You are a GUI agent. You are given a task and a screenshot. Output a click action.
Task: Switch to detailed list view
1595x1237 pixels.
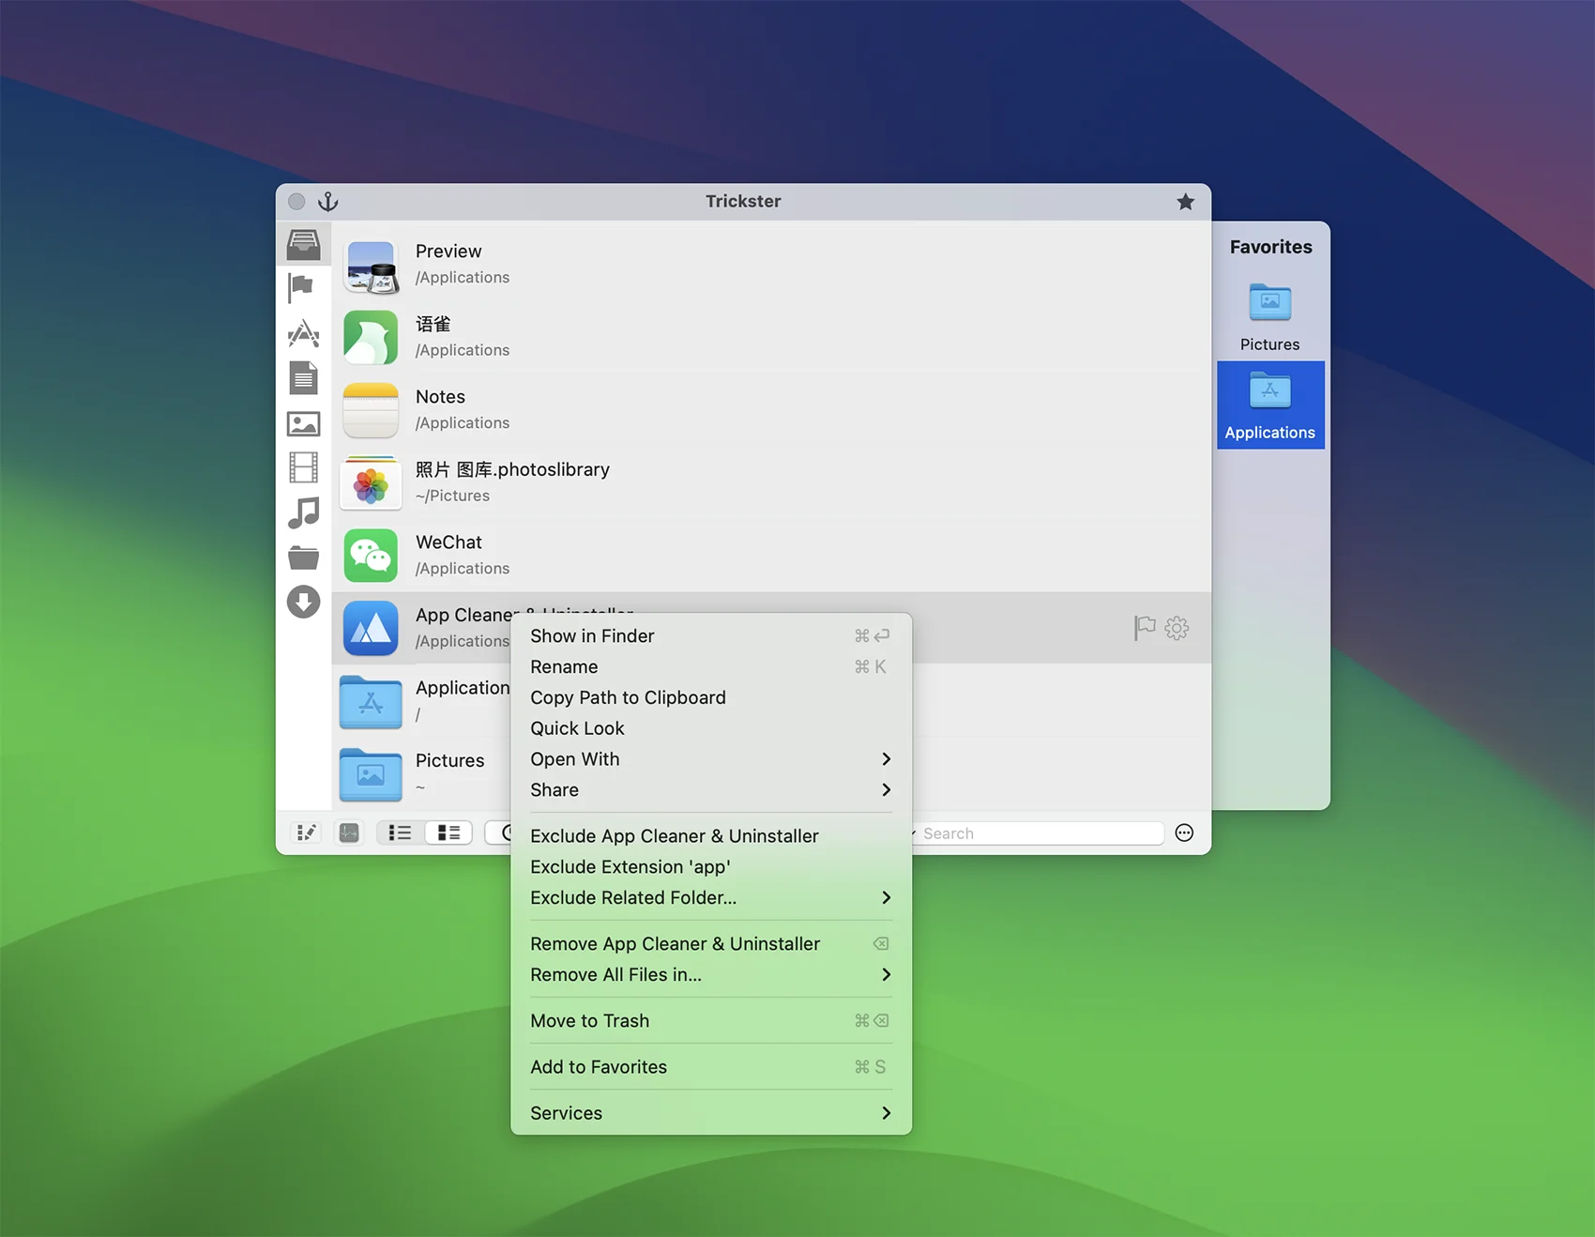(448, 832)
